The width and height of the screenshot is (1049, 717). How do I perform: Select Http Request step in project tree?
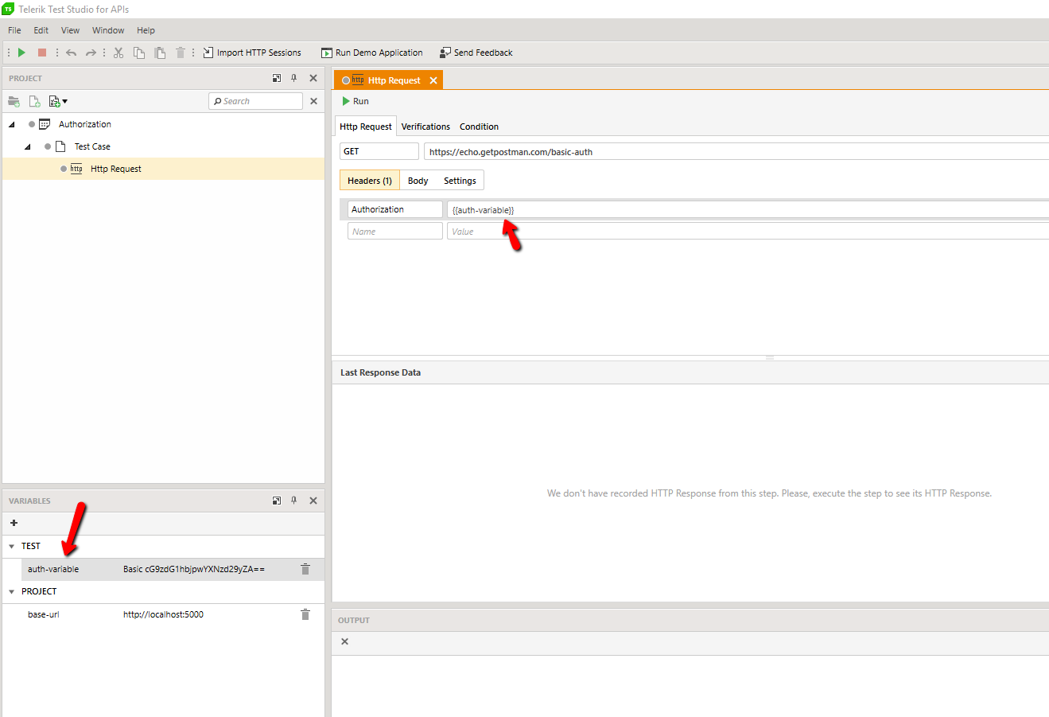coord(116,169)
